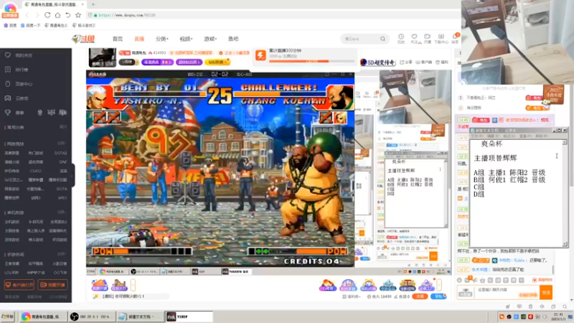Click the orange 发送 send button
This screenshot has width=574, height=323.
pyautogui.click(x=546, y=292)
